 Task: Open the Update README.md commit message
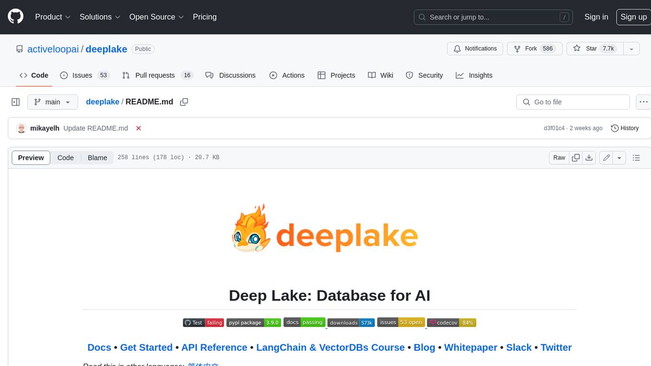(x=96, y=128)
